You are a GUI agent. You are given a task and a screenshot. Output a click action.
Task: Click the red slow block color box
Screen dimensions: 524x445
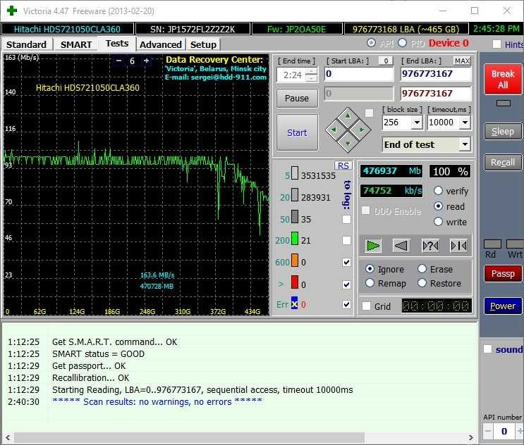click(x=294, y=282)
